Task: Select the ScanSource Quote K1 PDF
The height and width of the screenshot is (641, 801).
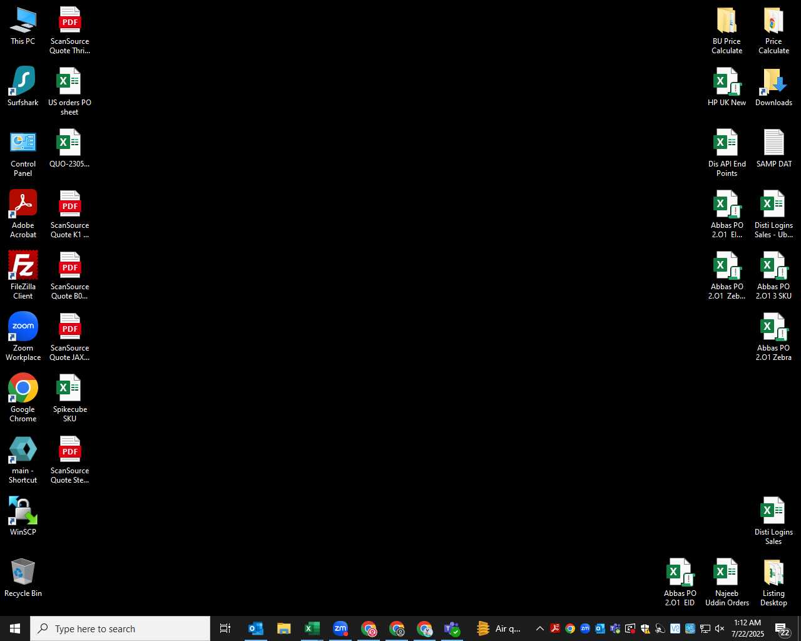Action: click(69, 215)
